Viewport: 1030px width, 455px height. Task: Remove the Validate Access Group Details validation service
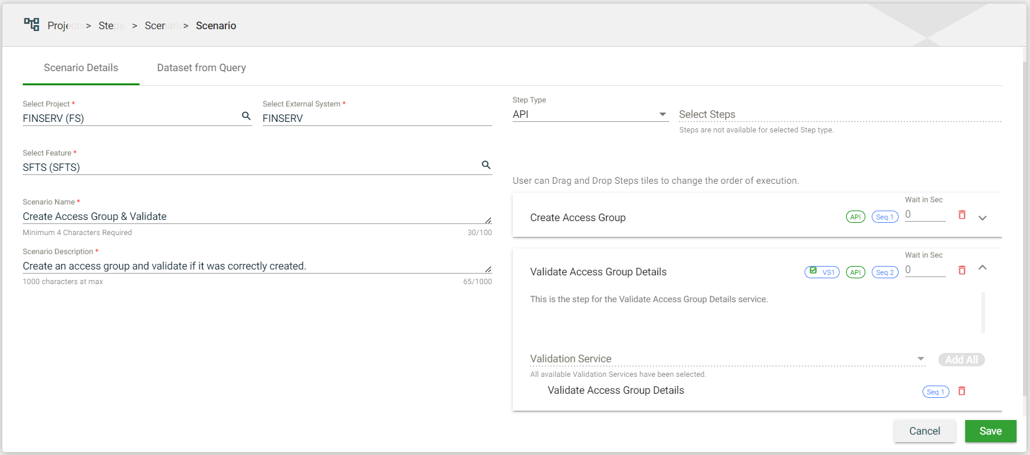click(x=962, y=391)
